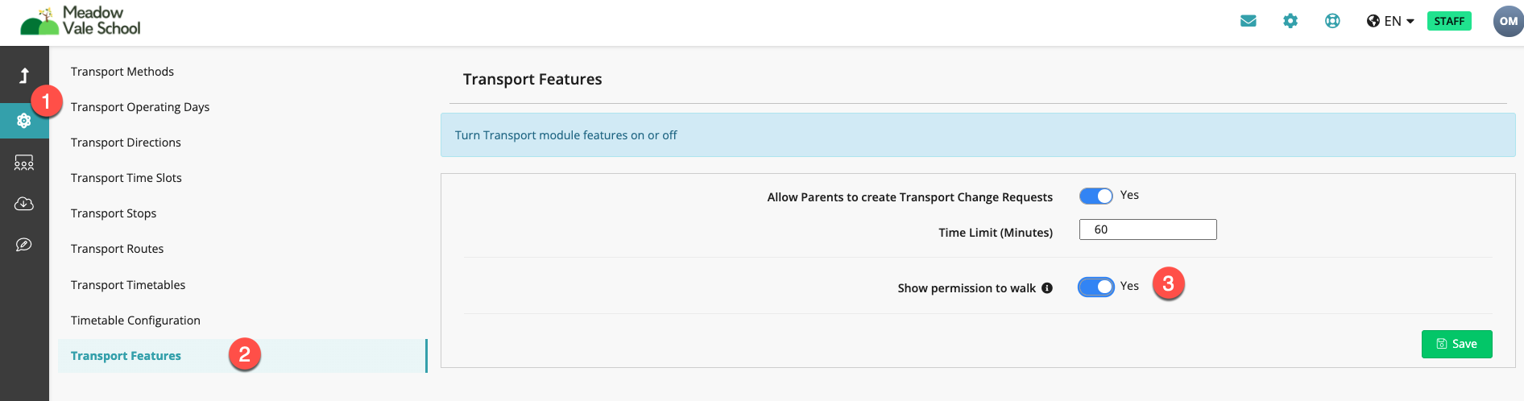This screenshot has height=401, width=1524.
Task: Toggle Show permission to walk switch
Action: (1096, 287)
